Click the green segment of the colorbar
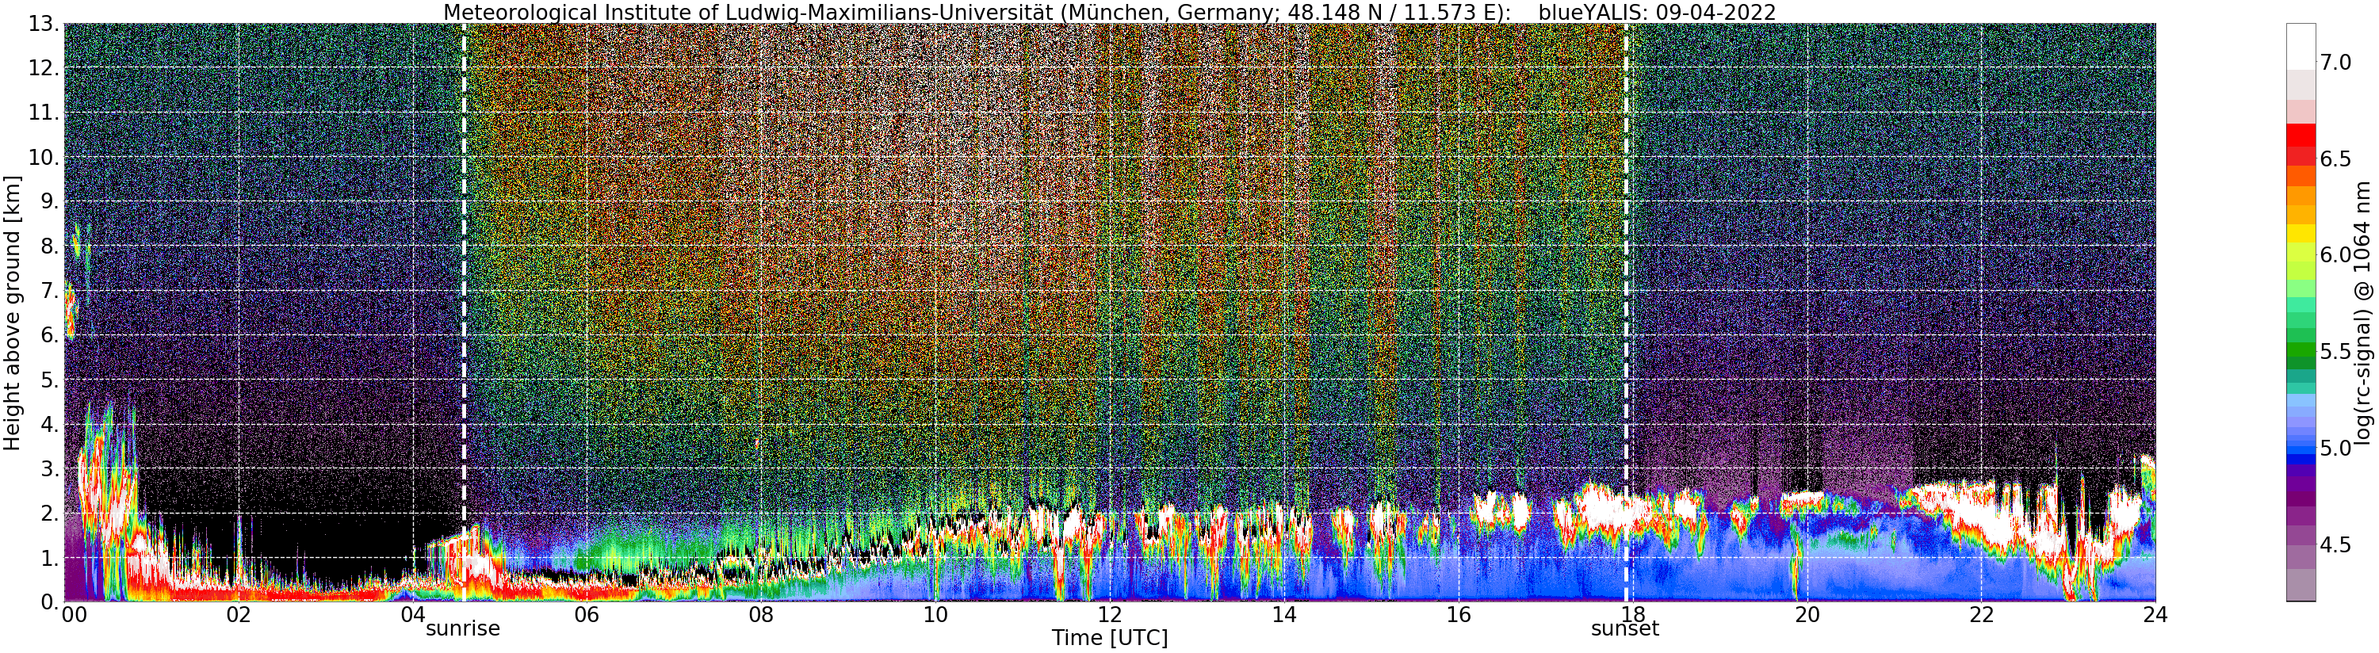The height and width of the screenshot is (653, 2379). pos(2301,349)
